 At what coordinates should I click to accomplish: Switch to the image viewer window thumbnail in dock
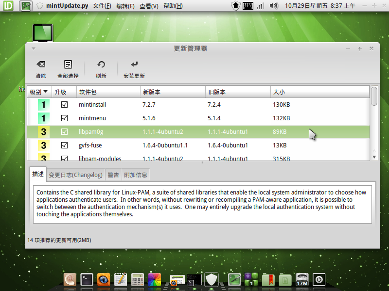click(x=177, y=280)
